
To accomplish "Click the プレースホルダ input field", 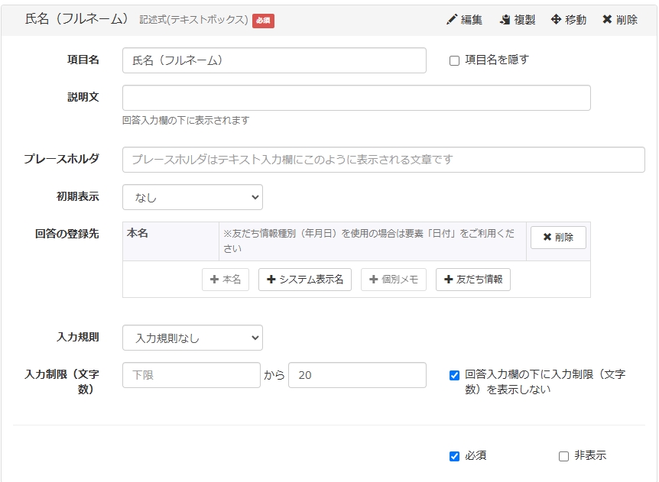I will (x=383, y=160).
